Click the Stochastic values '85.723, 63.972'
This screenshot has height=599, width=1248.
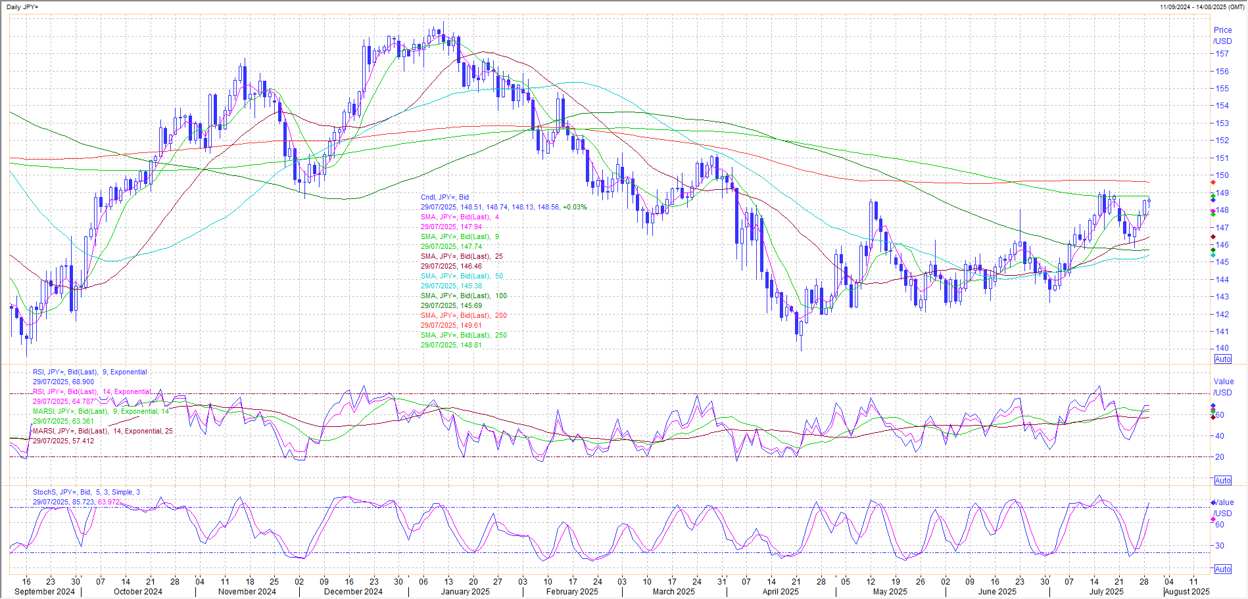point(96,502)
